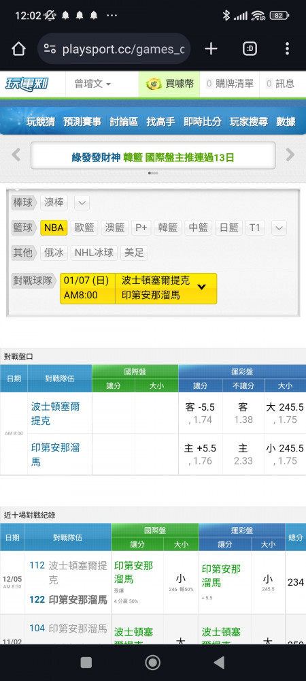Click the 大 245.5 over cell
Image resolution: width=306 pixels, height=681 pixels.
click(285, 413)
